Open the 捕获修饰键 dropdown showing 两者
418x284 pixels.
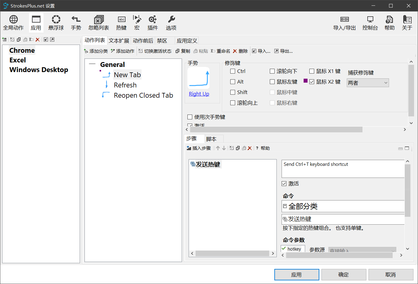(x=368, y=83)
